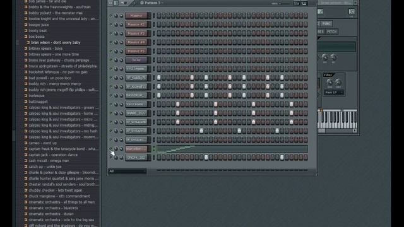Viewport: 404px width, 227px height.
Task: Click folder icon beside 'burlesque'
Action: click(26, 96)
